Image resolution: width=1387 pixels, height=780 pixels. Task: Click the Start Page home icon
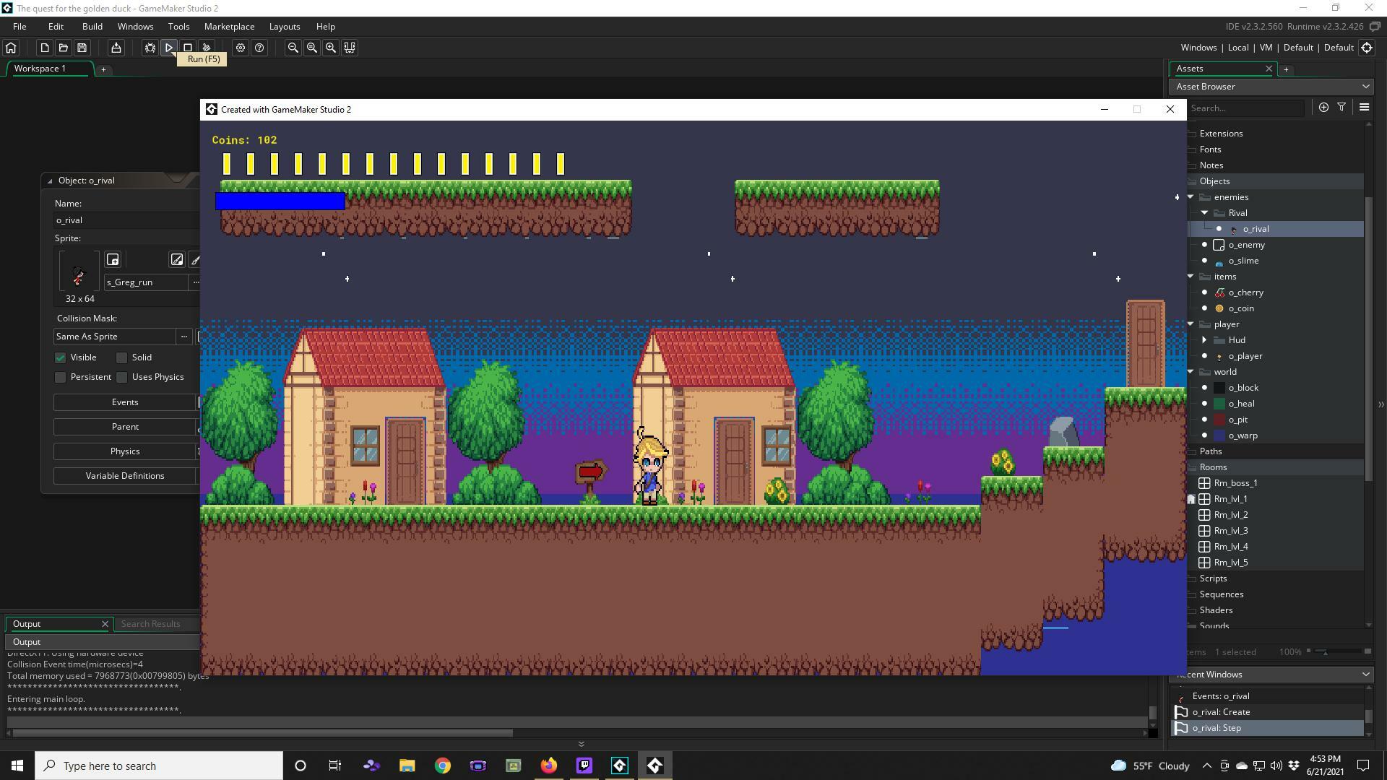pyautogui.click(x=11, y=48)
